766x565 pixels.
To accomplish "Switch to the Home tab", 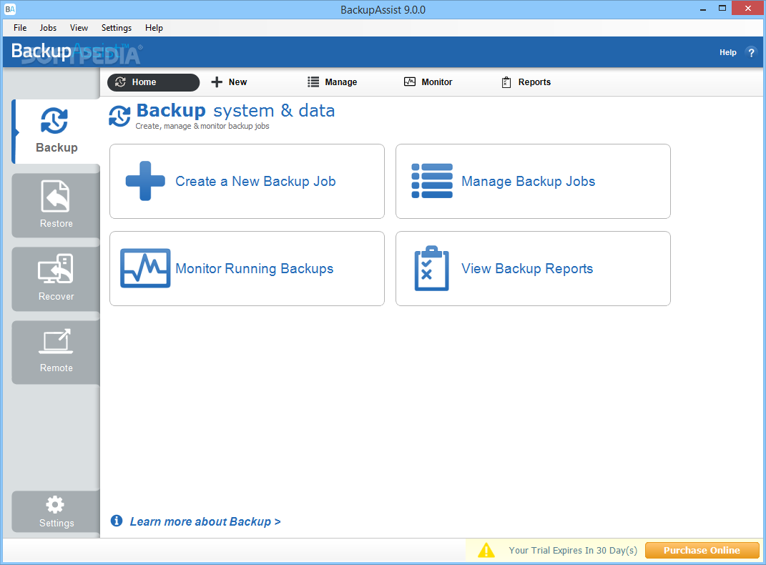I will pos(153,82).
